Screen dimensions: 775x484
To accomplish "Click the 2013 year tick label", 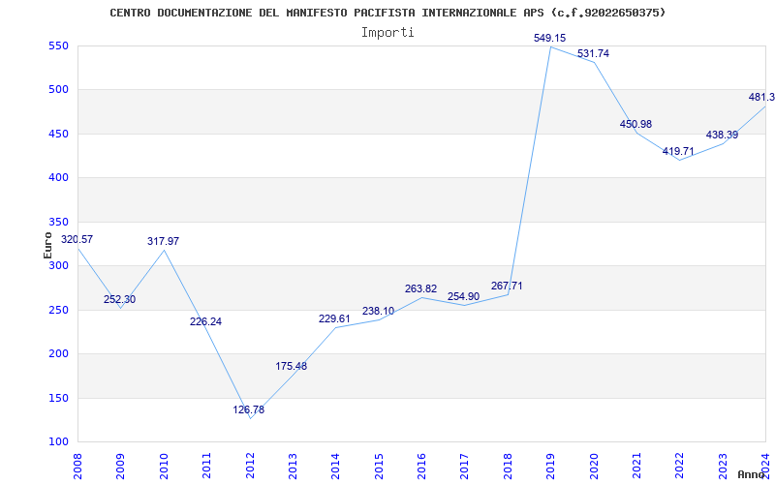I will point(293,466).
